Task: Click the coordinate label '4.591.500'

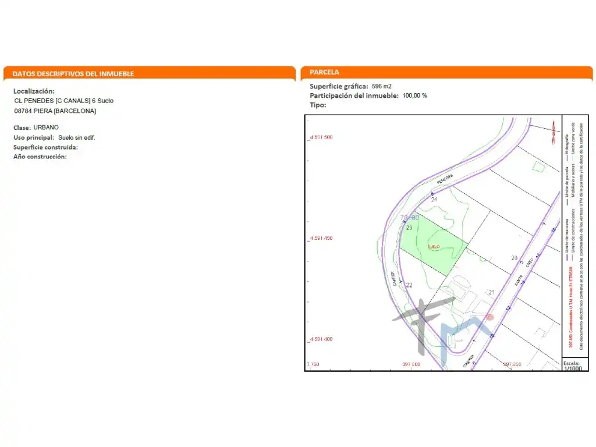Action: [321, 137]
